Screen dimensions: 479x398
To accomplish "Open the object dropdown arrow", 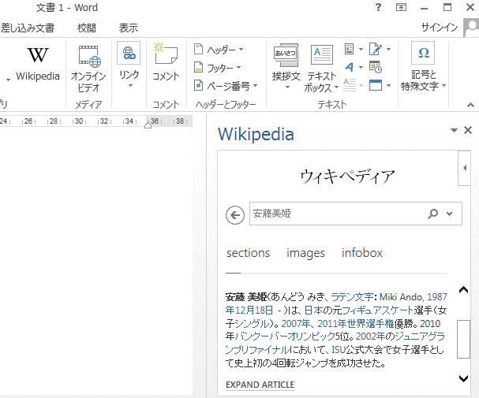I will coord(388,85).
